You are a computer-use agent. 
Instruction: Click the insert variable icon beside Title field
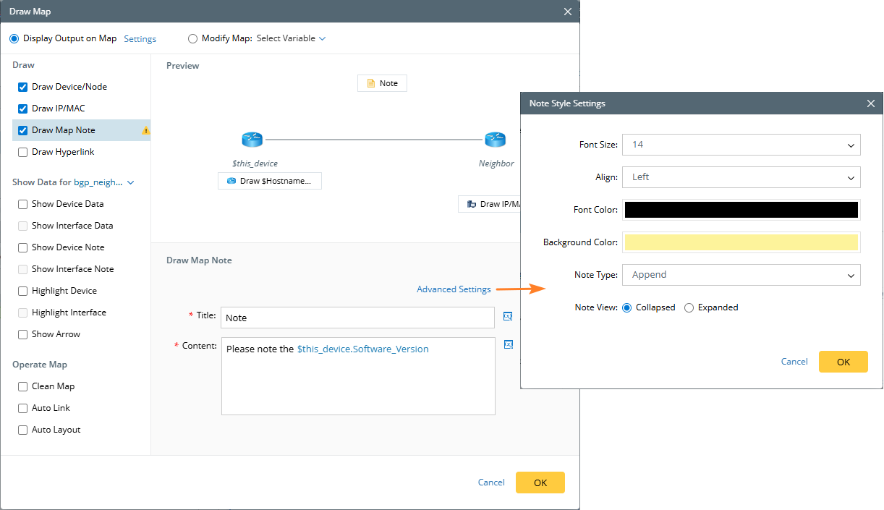click(x=508, y=316)
